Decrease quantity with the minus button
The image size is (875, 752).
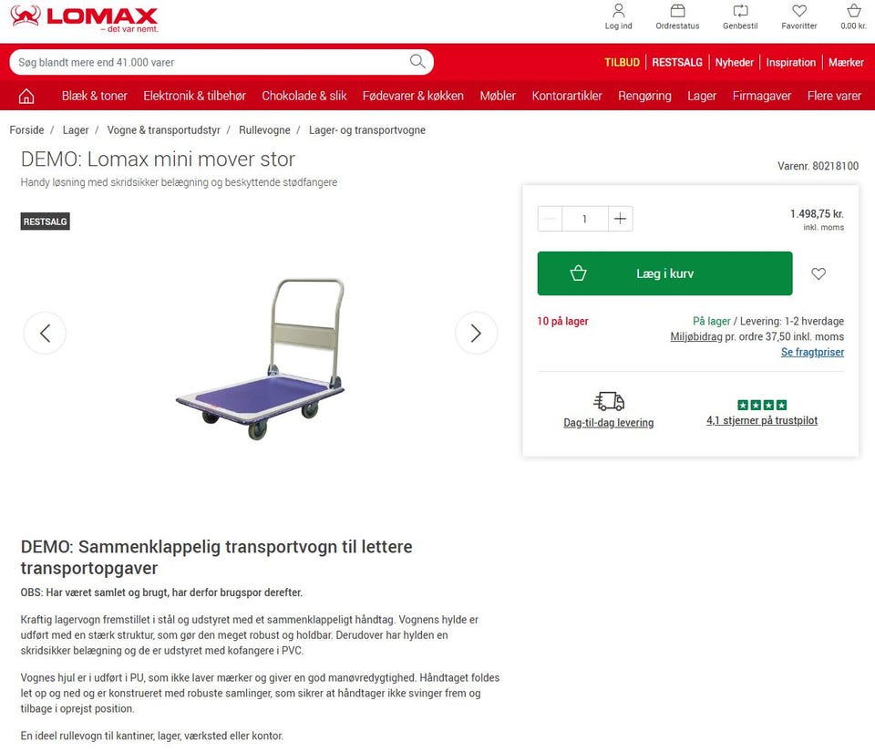click(x=550, y=219)
